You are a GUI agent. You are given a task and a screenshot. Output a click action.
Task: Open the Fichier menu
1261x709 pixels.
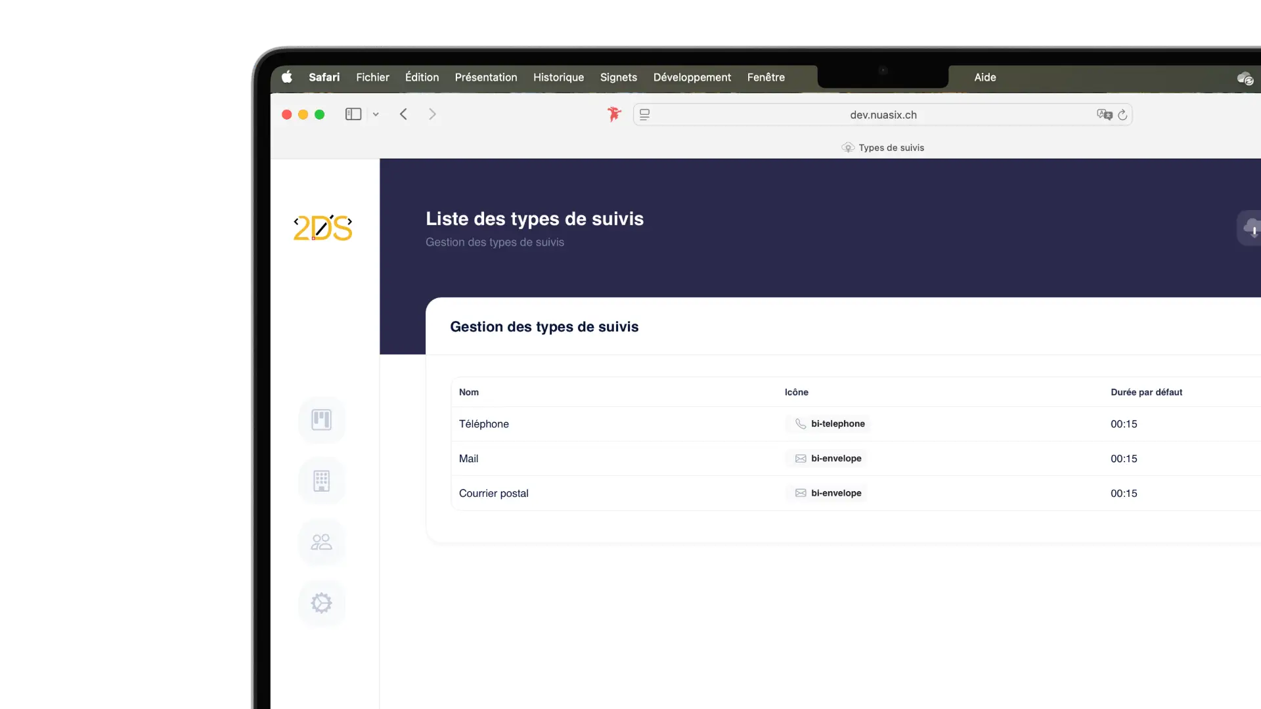point(372,77)
